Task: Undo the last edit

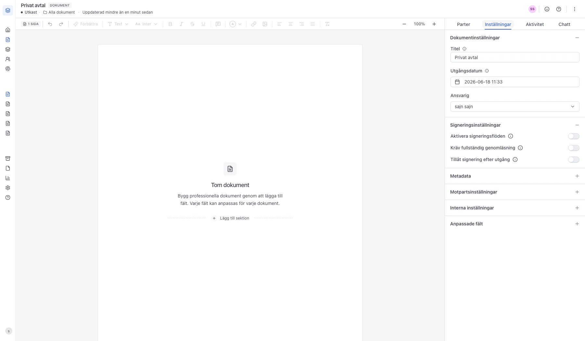Action: point(50,24)
